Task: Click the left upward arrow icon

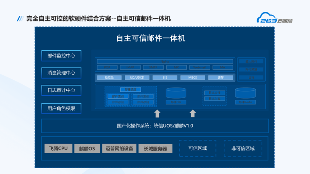Action: [x=157, y=113]
